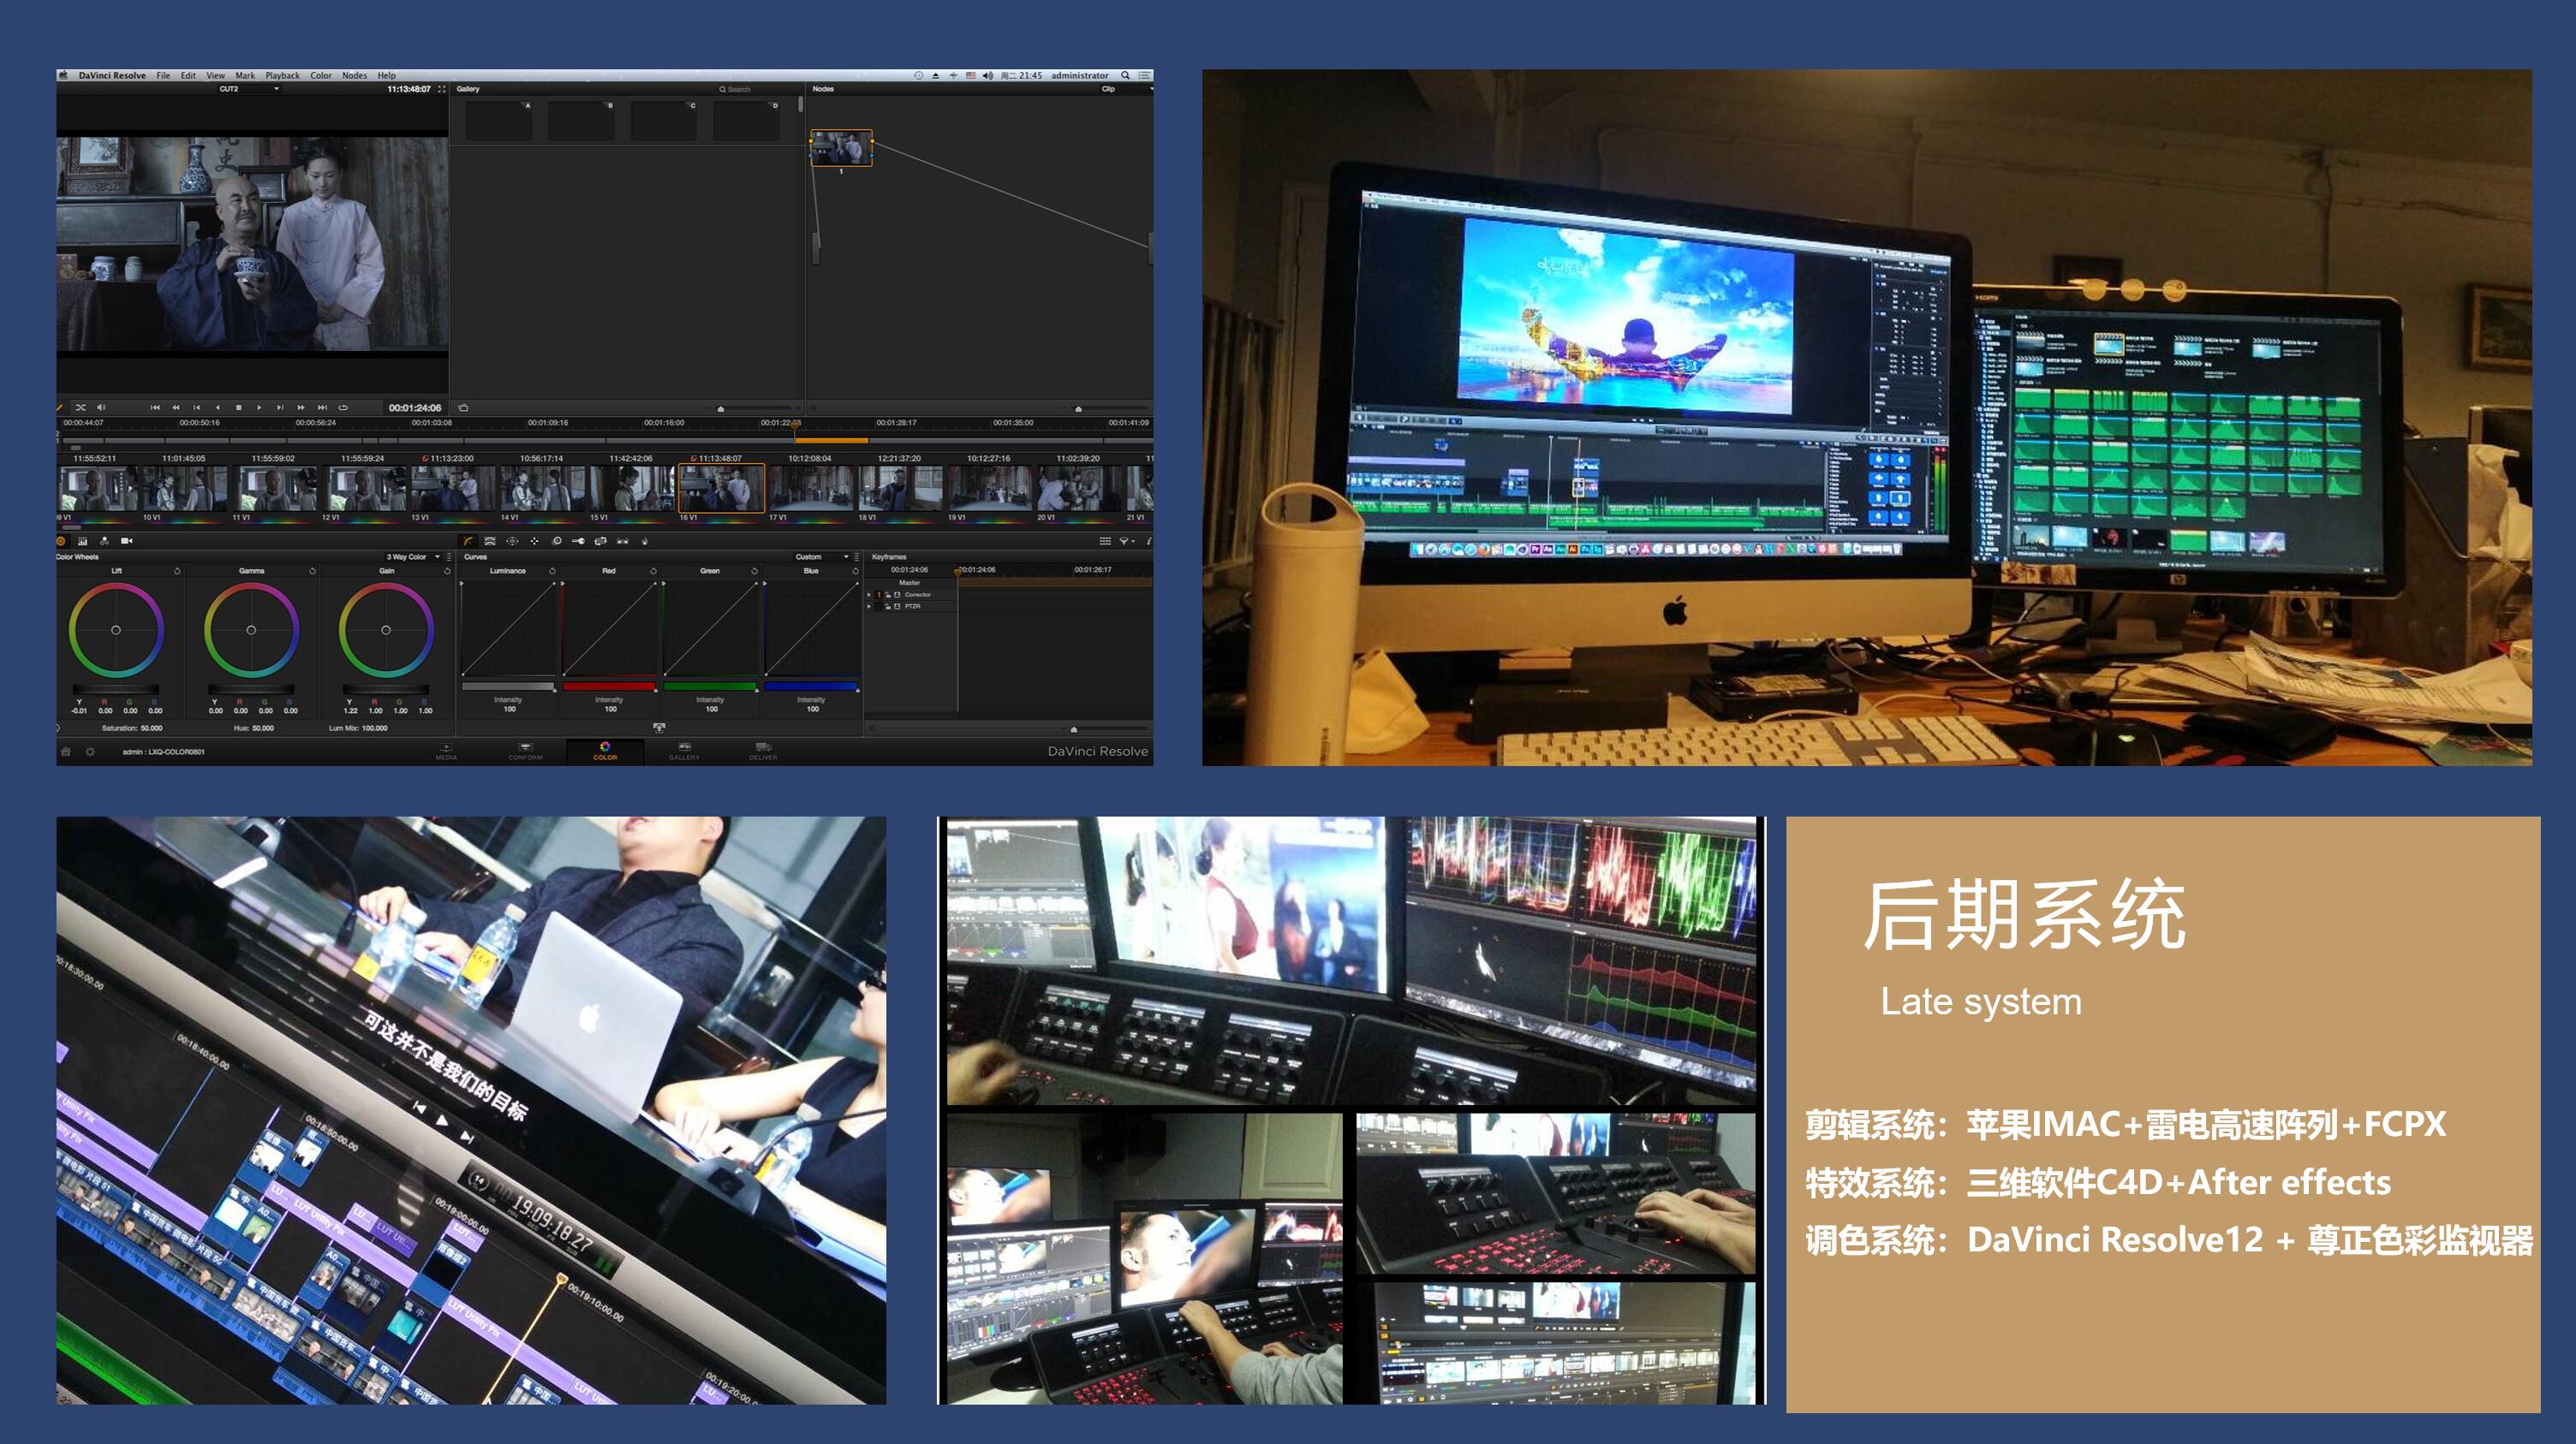Open the RGB Mixer palette icon
2576x1444 pixels.
tap(105, 542)
